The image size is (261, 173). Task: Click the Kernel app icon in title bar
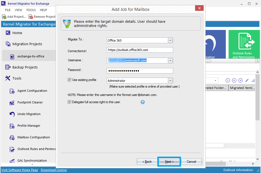pos(3,3)
